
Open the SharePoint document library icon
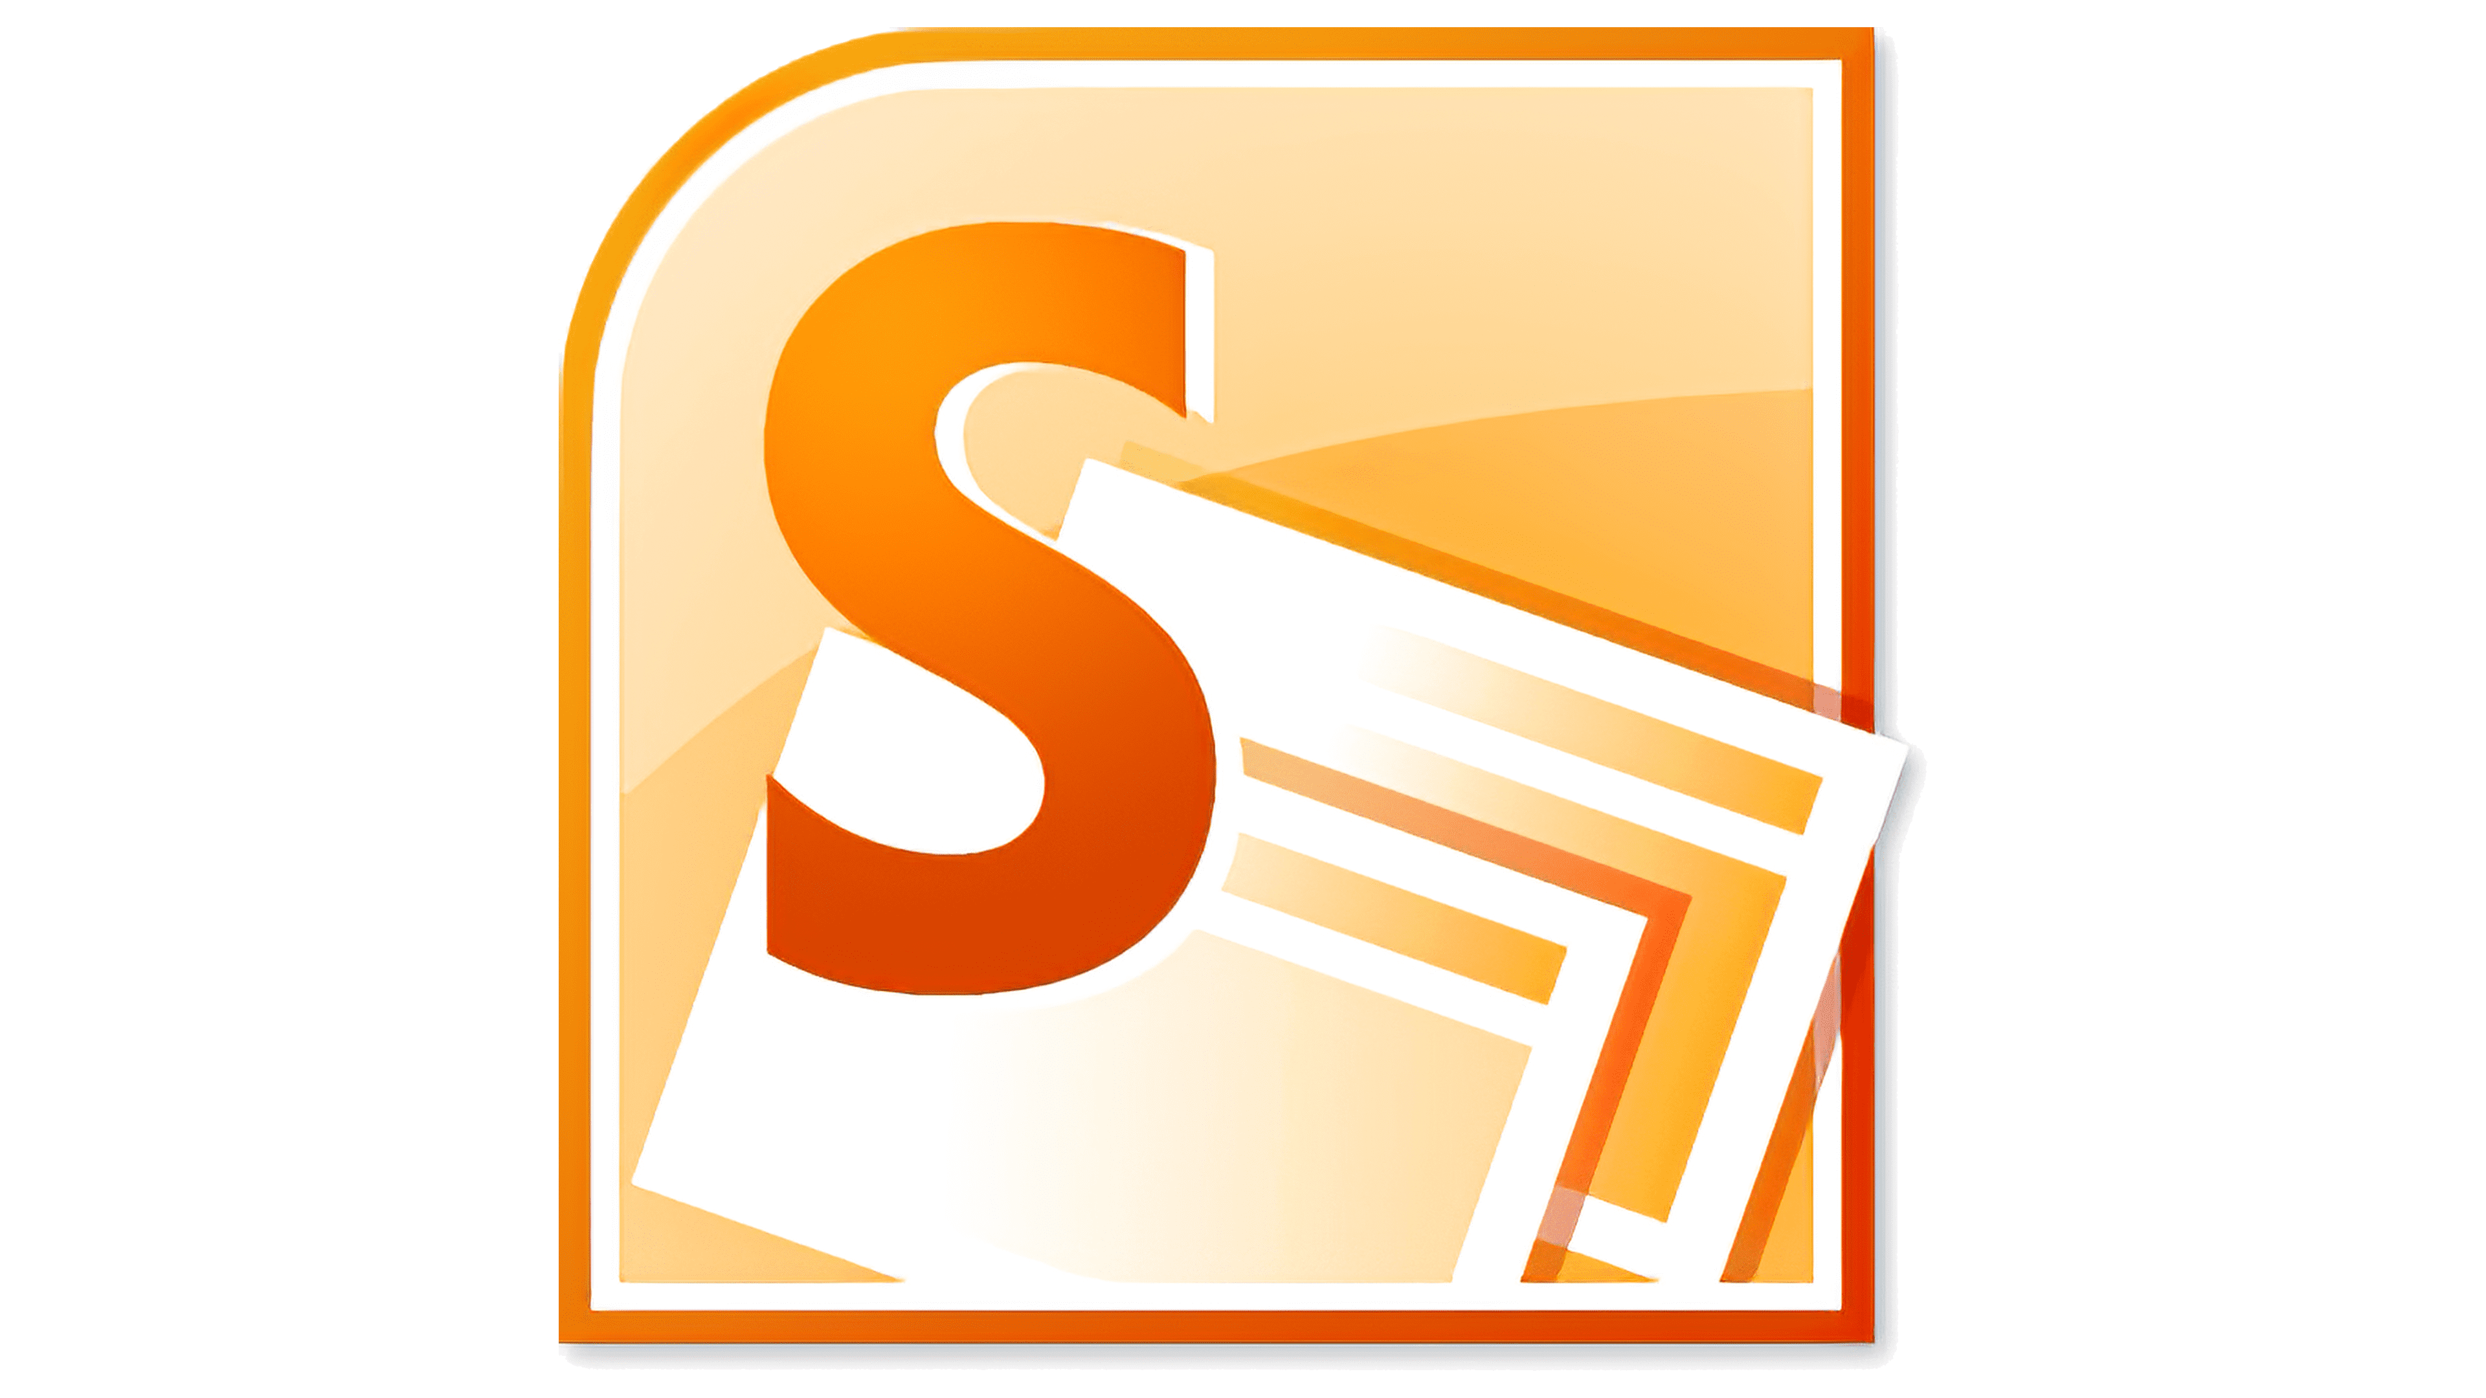pyautogui.click(x=1243, y=700)
